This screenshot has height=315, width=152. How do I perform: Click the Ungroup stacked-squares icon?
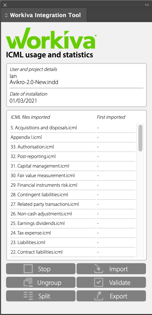coord(28,283)
